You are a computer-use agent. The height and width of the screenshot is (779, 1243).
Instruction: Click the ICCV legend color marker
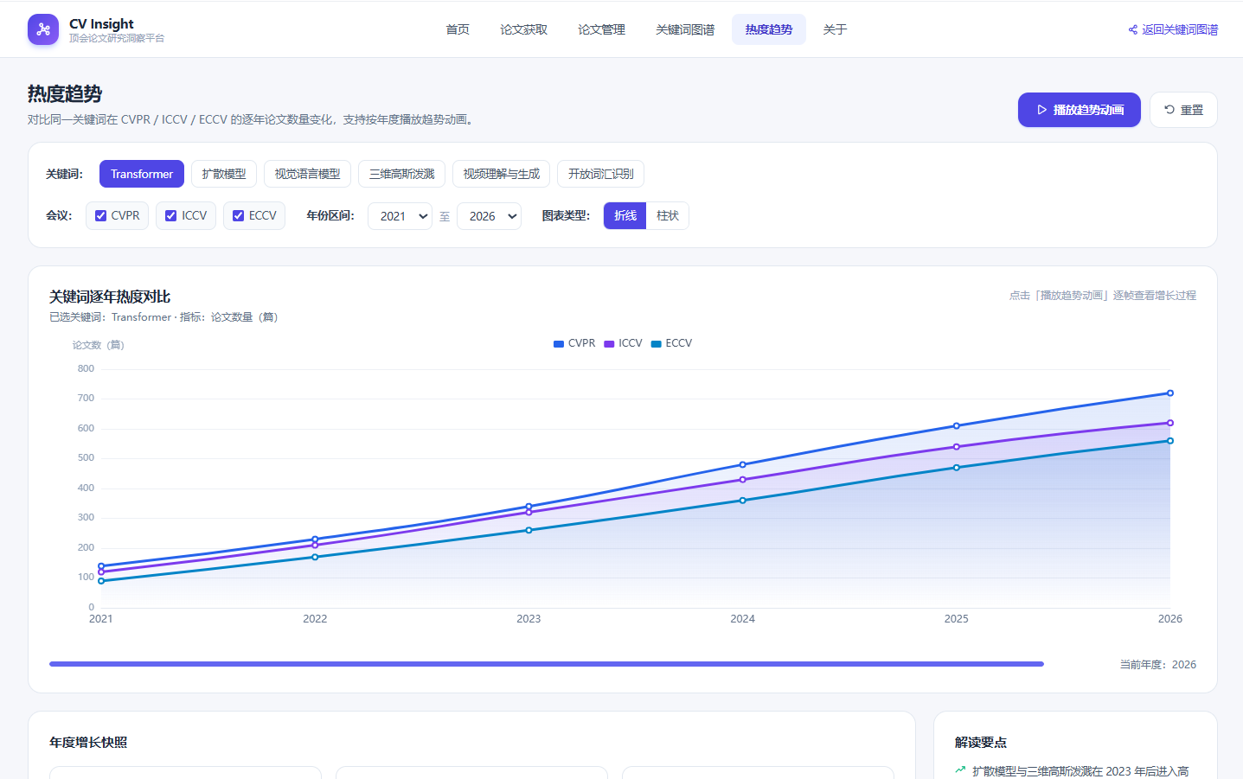[x=609, y=344]
